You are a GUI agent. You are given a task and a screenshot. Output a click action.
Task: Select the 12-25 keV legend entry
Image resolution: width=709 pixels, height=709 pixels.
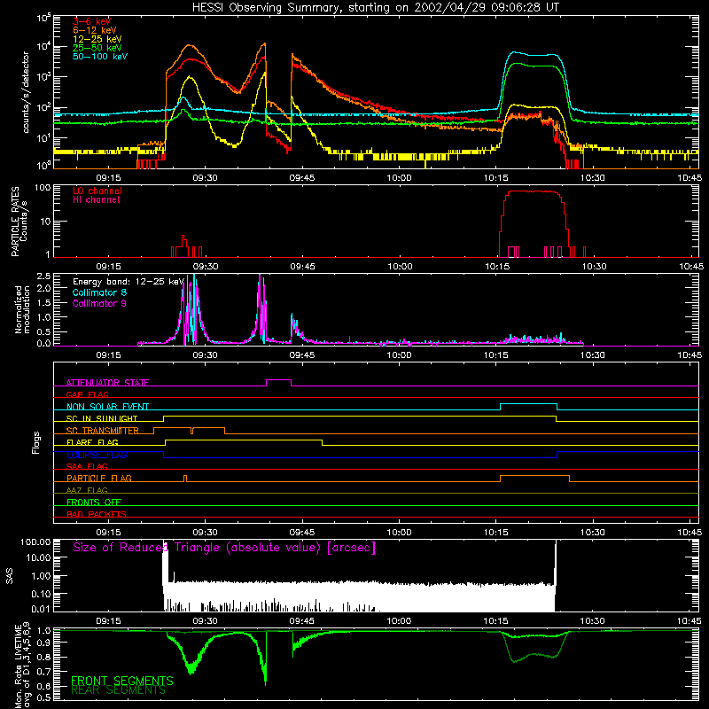(x=97, y=39)
